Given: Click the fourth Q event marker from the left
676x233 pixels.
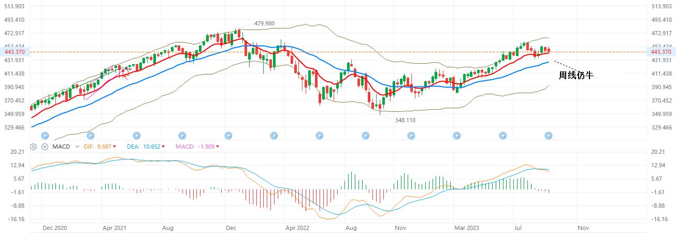Looking at the screenshot, I should pos(182,136).
